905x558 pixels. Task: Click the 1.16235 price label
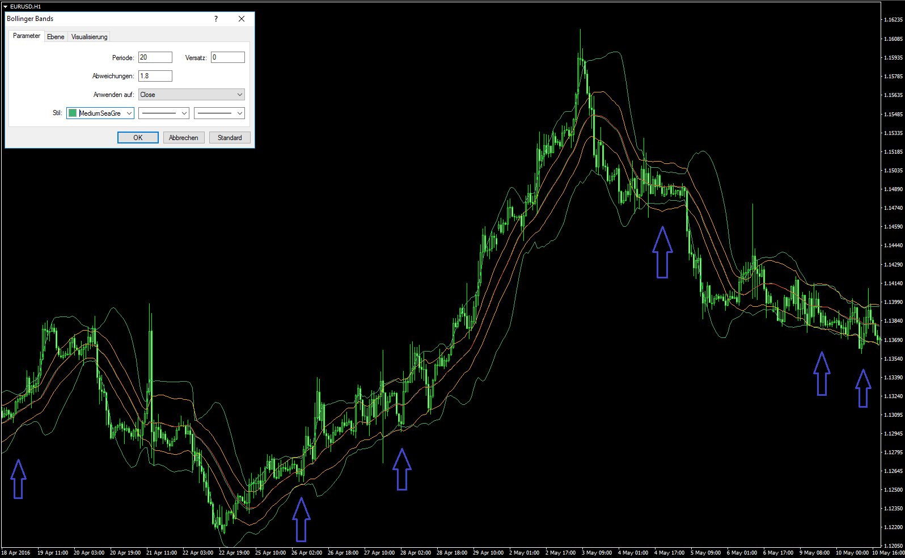(x=893, y=20)
